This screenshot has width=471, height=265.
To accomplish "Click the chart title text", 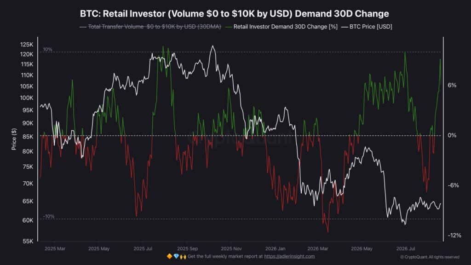I will [234, 14].
